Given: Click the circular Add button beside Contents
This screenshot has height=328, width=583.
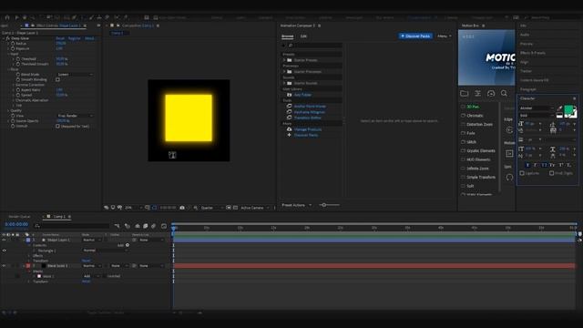Looking at the screenshot, I should pyautogui.click(x=128, y=245).
